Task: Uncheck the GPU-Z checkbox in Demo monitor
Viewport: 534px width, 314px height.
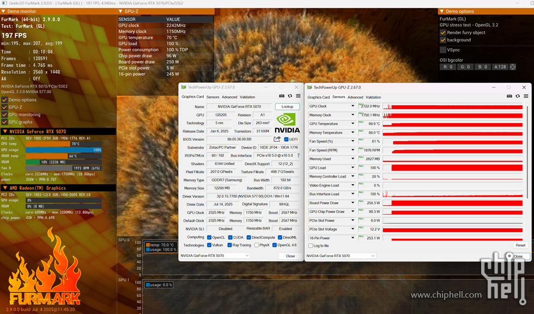Action: pos(4,107)
